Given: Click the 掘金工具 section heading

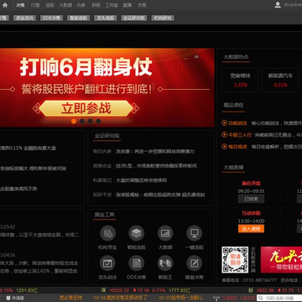Looking at the screenshot, I should pyautogui.click(x=104, y=215).
